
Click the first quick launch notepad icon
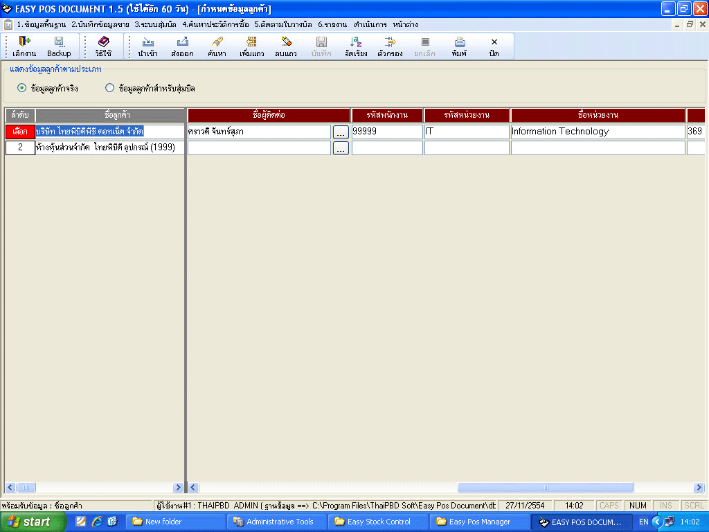(80, 521)
